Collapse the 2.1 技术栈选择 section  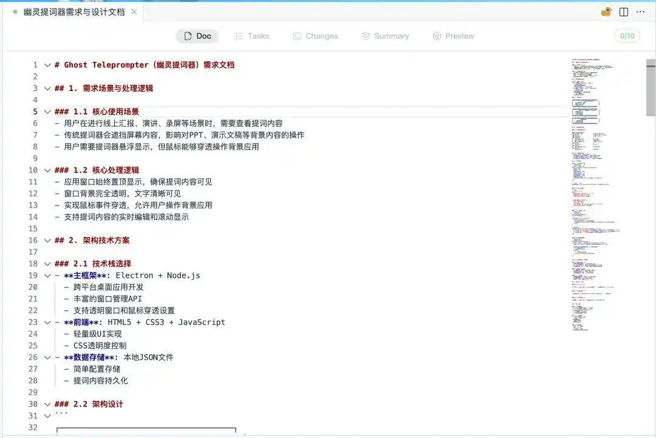(47, 263)
